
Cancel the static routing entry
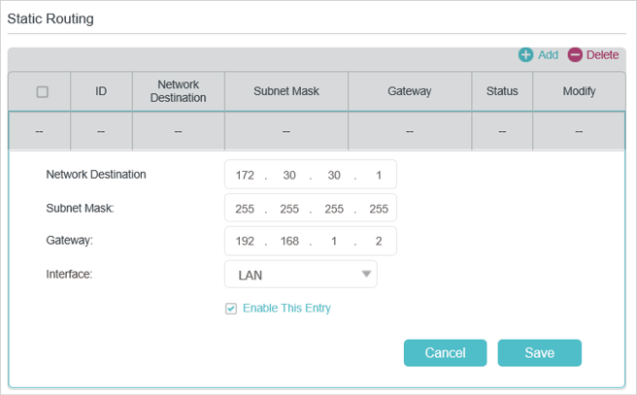446,352
